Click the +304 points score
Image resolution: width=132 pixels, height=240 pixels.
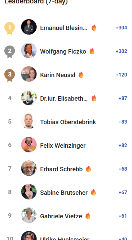pyautogui.click(x=121, y=28)
